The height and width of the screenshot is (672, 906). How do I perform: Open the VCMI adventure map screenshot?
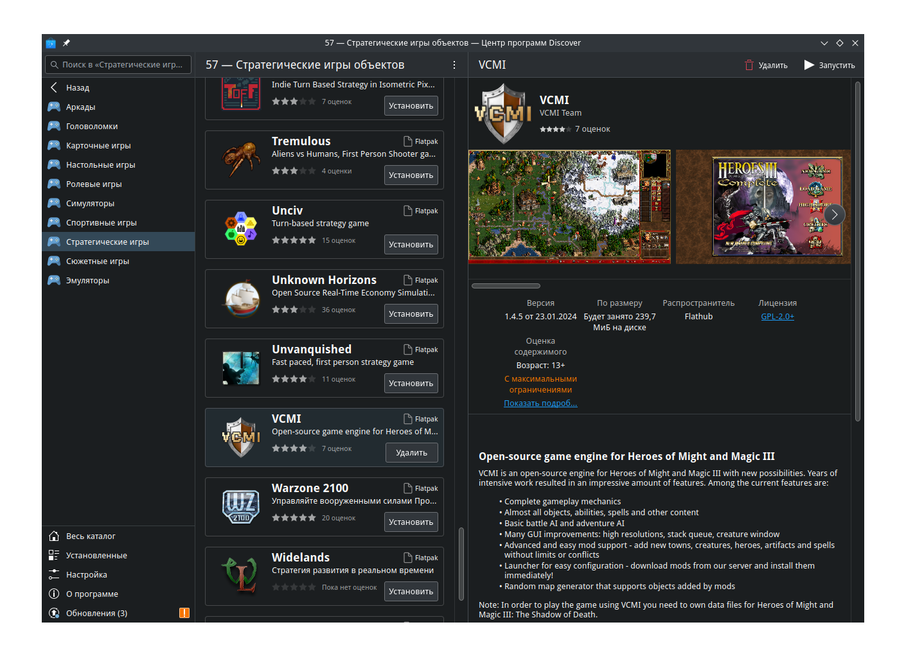click(569, 207)
